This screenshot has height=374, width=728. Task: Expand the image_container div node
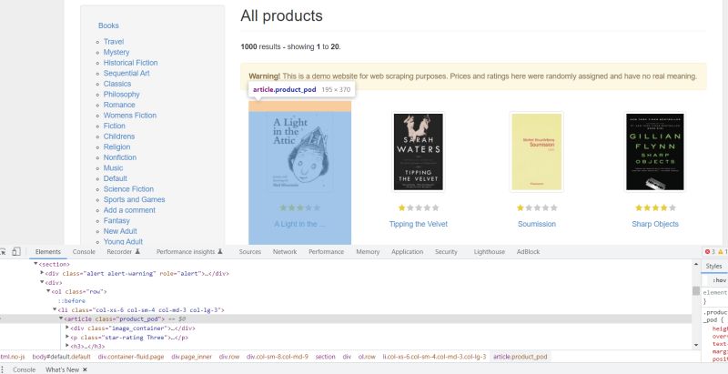tap(66, 329)
